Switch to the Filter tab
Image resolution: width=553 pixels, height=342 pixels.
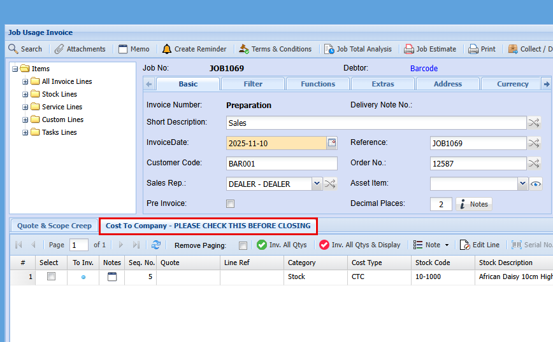point(253,84)
